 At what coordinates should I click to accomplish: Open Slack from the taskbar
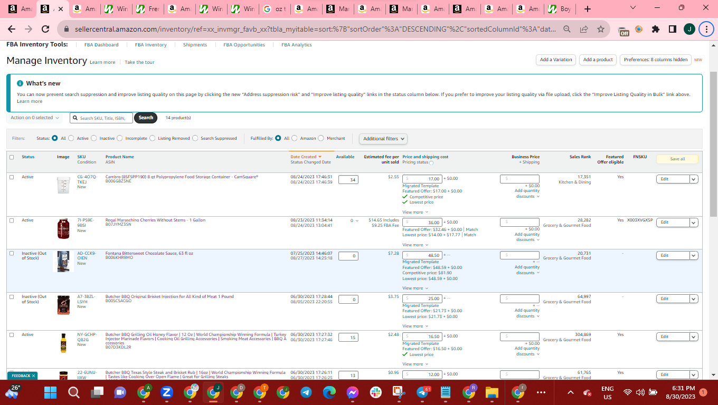click(x=376, y=392)
